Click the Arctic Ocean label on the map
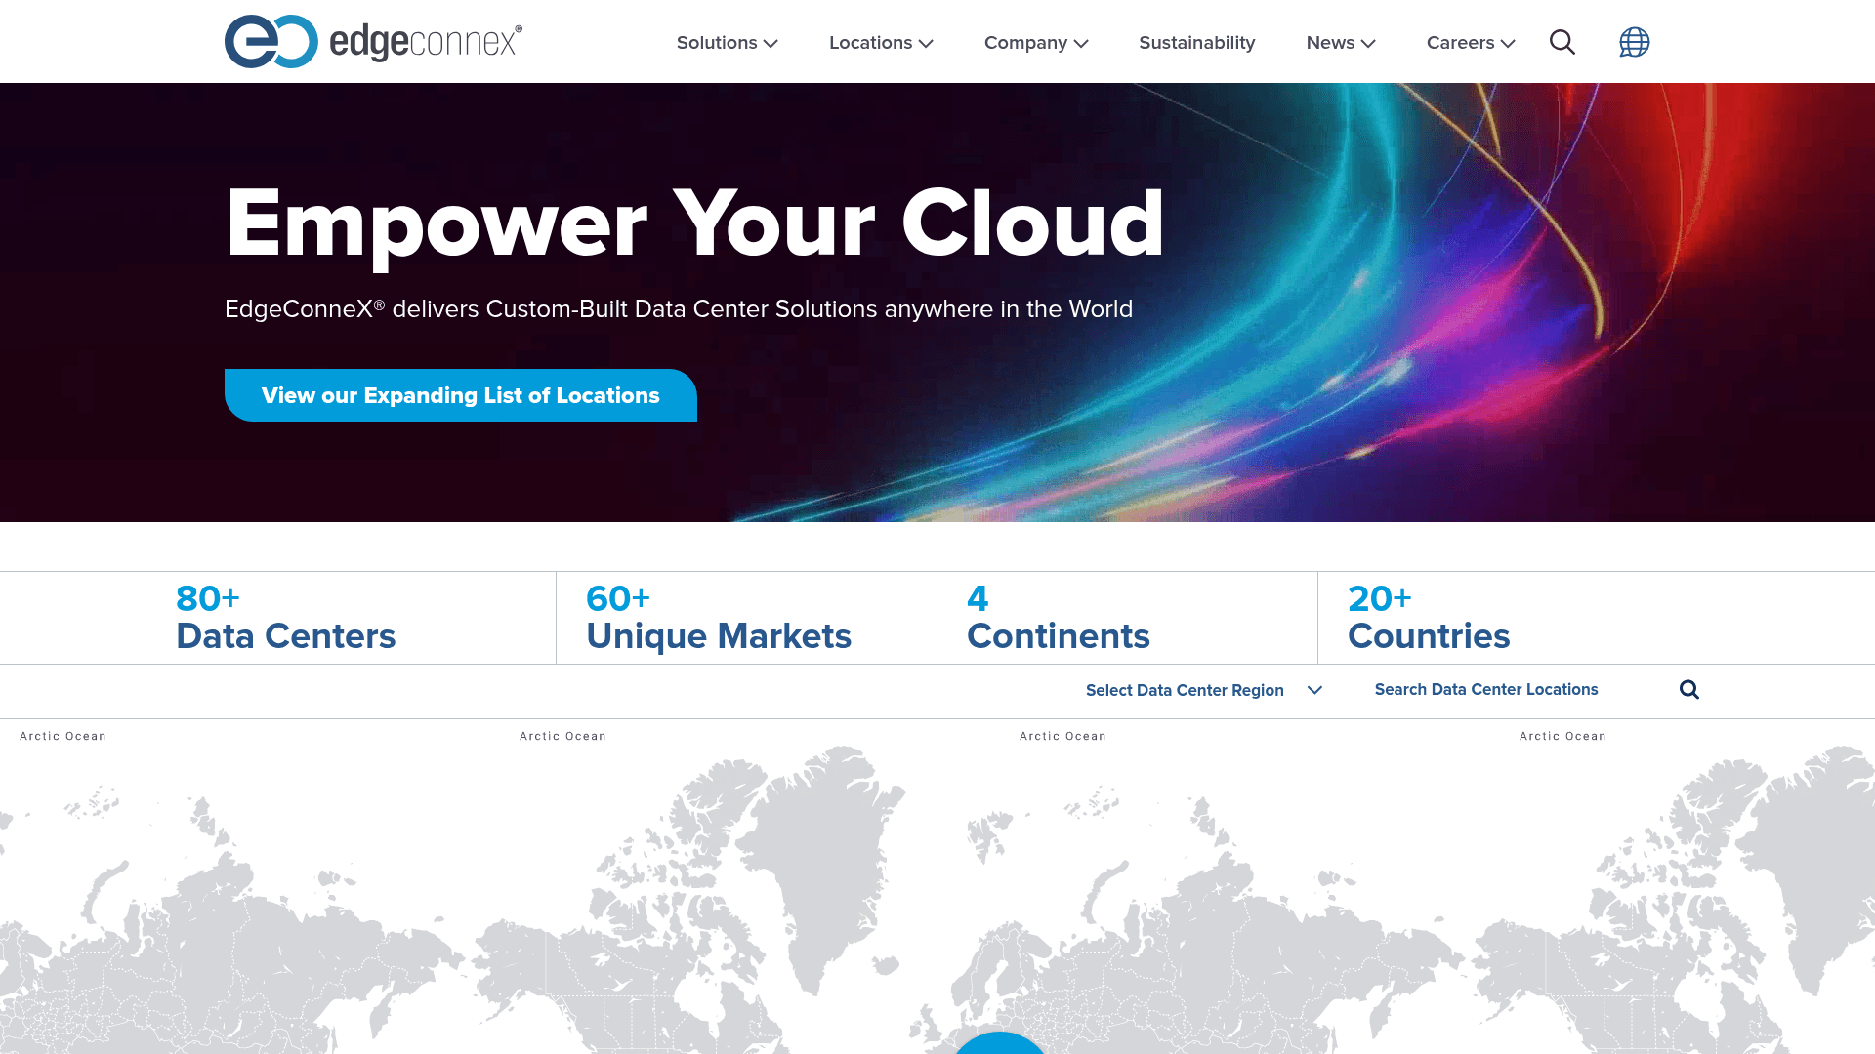The height and width of the screenshot is (1054, 1875). [x=63, y=736]
